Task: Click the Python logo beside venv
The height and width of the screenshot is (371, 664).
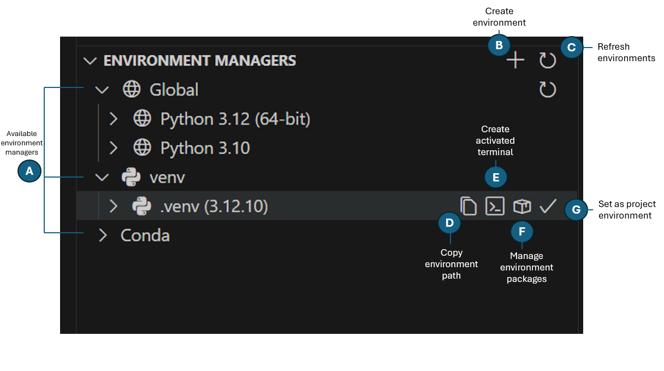Action: point(130,177)
